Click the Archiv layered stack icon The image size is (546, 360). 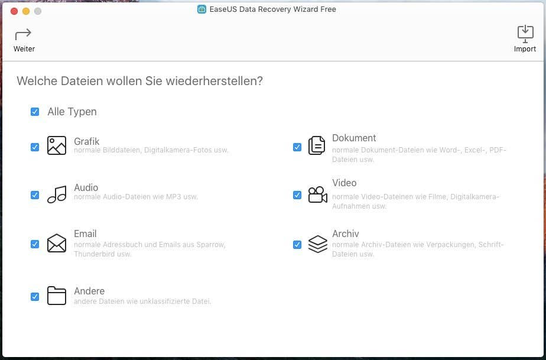(318, 244)
